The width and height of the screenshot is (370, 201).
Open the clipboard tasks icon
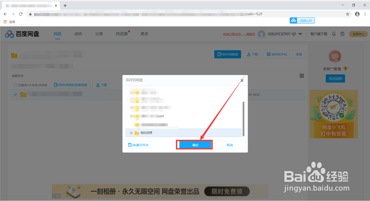(x=342, y=34)
